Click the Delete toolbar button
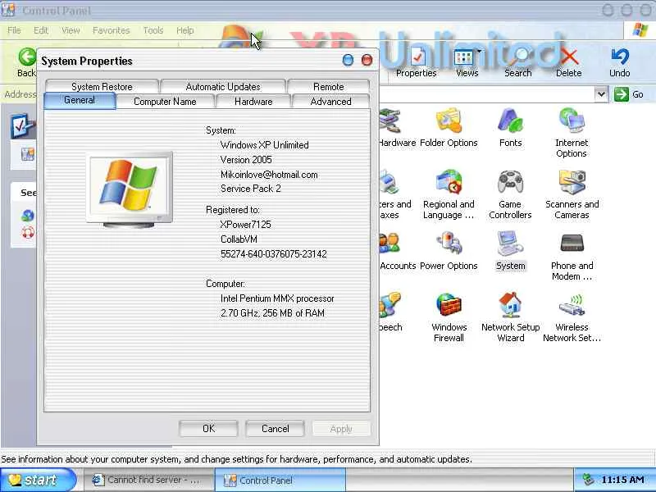Viewport: 656px width, 492px height. pos(568,63)
